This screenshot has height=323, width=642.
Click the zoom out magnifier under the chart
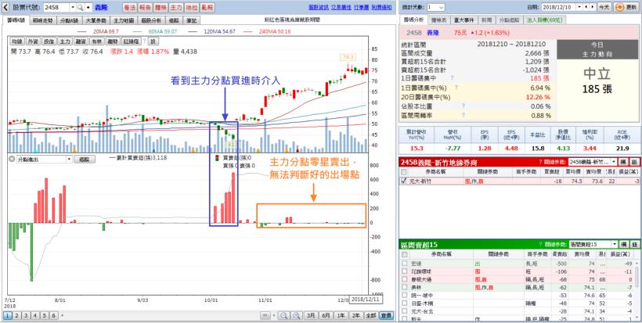tap(283, 315)
